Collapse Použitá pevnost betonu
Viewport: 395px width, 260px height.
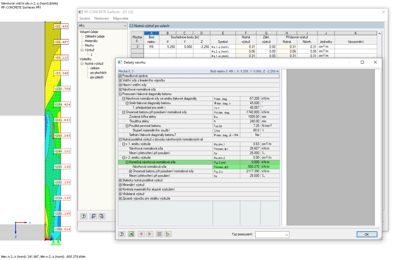click(x=127, y=126)
